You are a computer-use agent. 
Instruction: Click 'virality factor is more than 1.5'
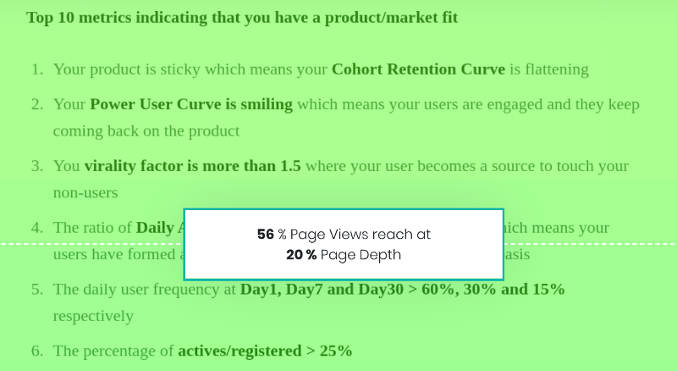click(193, 166)
